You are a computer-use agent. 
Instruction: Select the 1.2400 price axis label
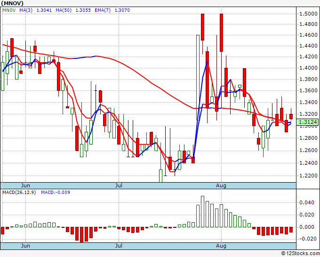pyautogui.click(x=308, y=163)
